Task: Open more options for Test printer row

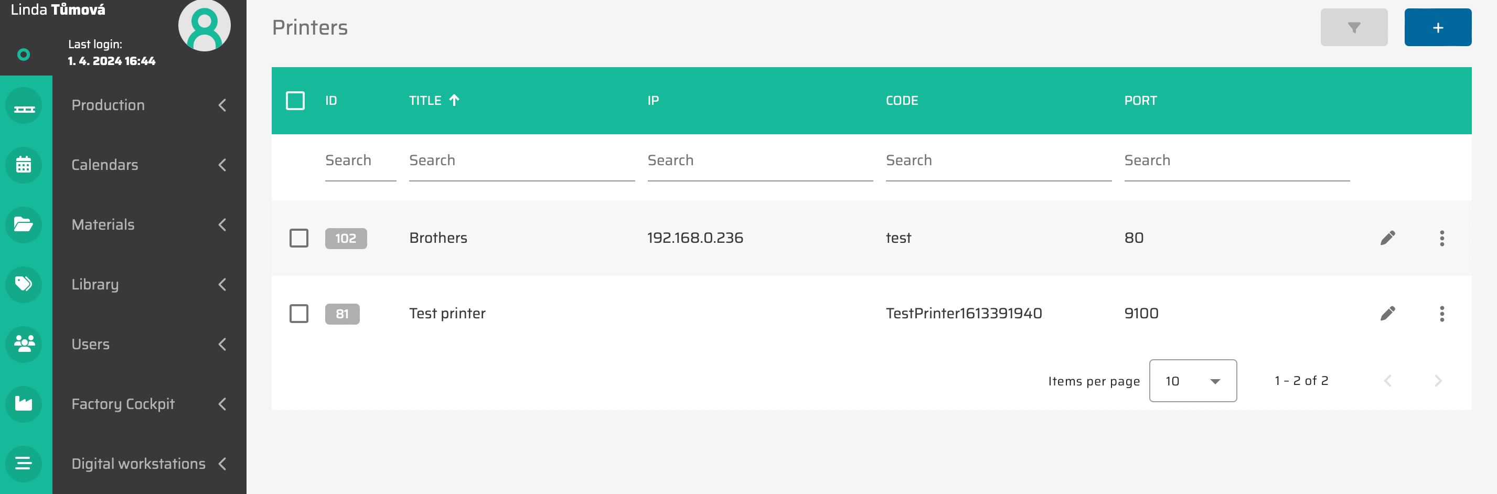Action: [1441, 314]
